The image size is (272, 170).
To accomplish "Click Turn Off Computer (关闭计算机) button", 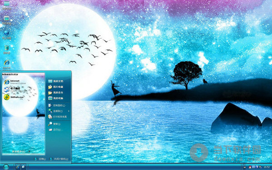I will pos(59,159).
